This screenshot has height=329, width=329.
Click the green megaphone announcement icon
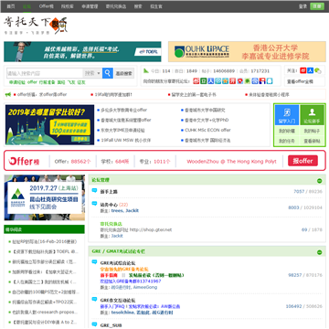coord(8,95)
